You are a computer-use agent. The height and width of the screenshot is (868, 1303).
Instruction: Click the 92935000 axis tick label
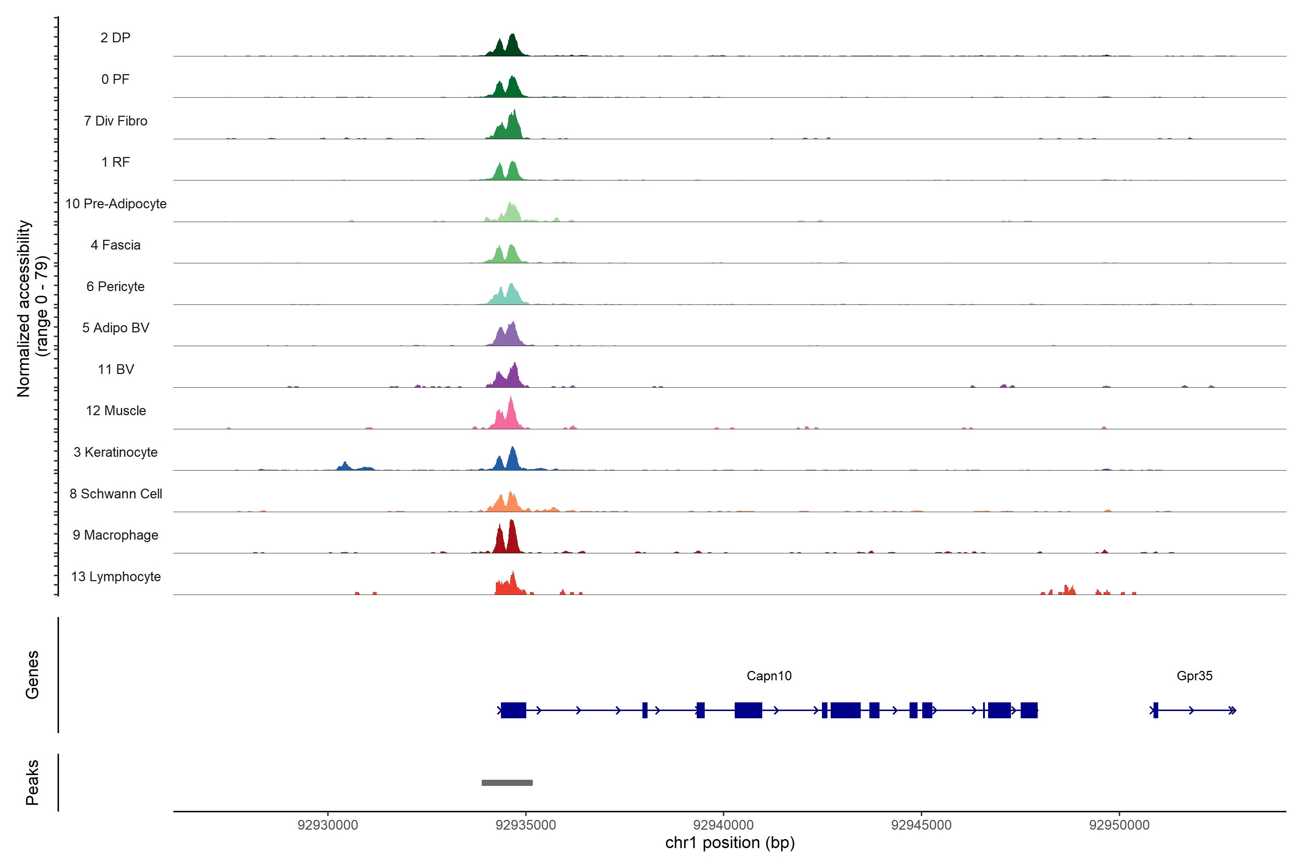click(x=525, y=825)
